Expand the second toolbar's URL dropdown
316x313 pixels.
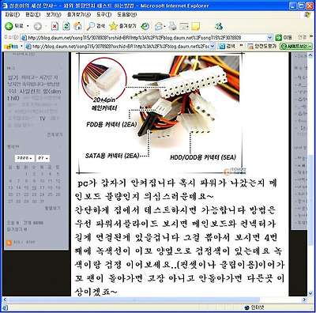[213, 47]
